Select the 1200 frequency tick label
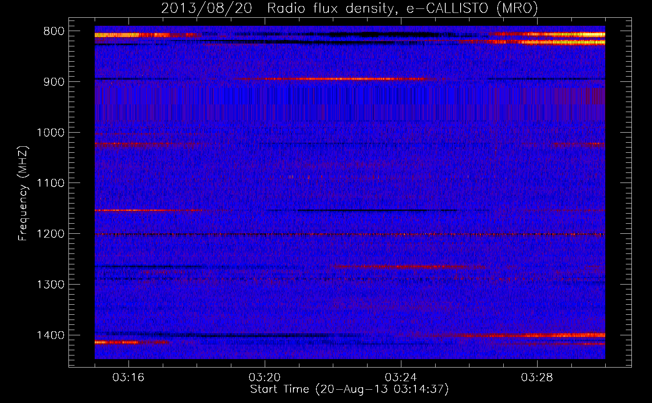 [x=50, y=234]
